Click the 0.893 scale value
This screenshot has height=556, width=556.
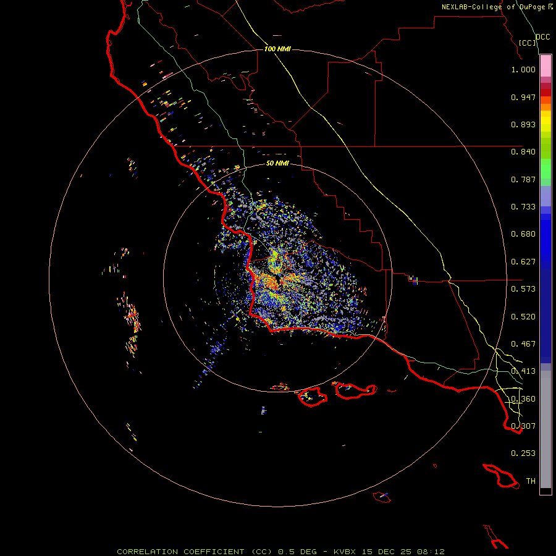[523, 124]
